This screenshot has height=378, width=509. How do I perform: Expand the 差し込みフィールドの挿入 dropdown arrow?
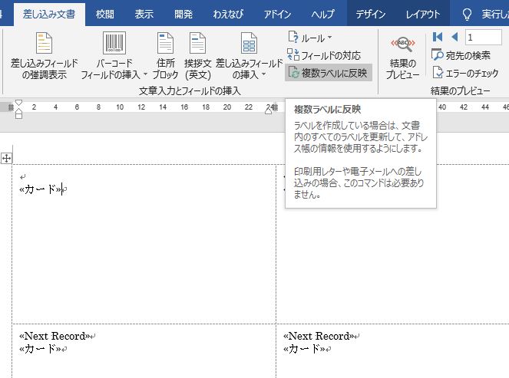(263, 74)
